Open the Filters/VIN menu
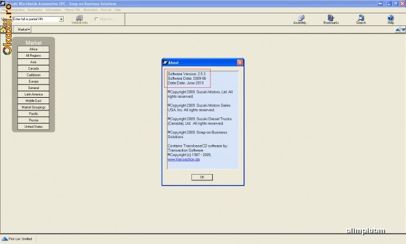 [x=72, y=10]
